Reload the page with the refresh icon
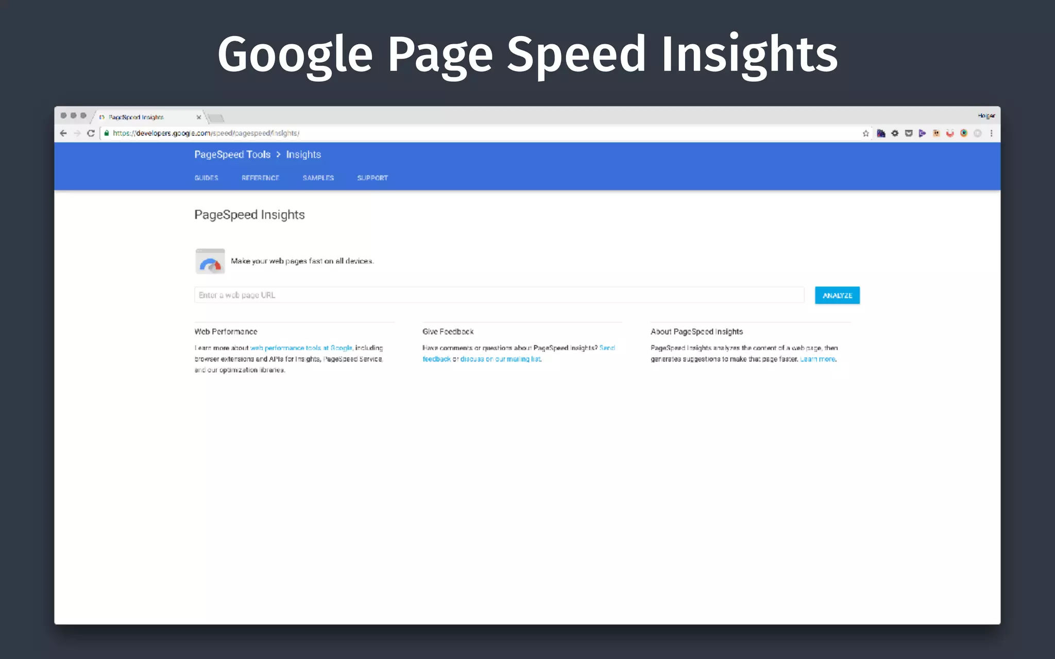This screenshot has height=659, width=1055. point(91,133)
